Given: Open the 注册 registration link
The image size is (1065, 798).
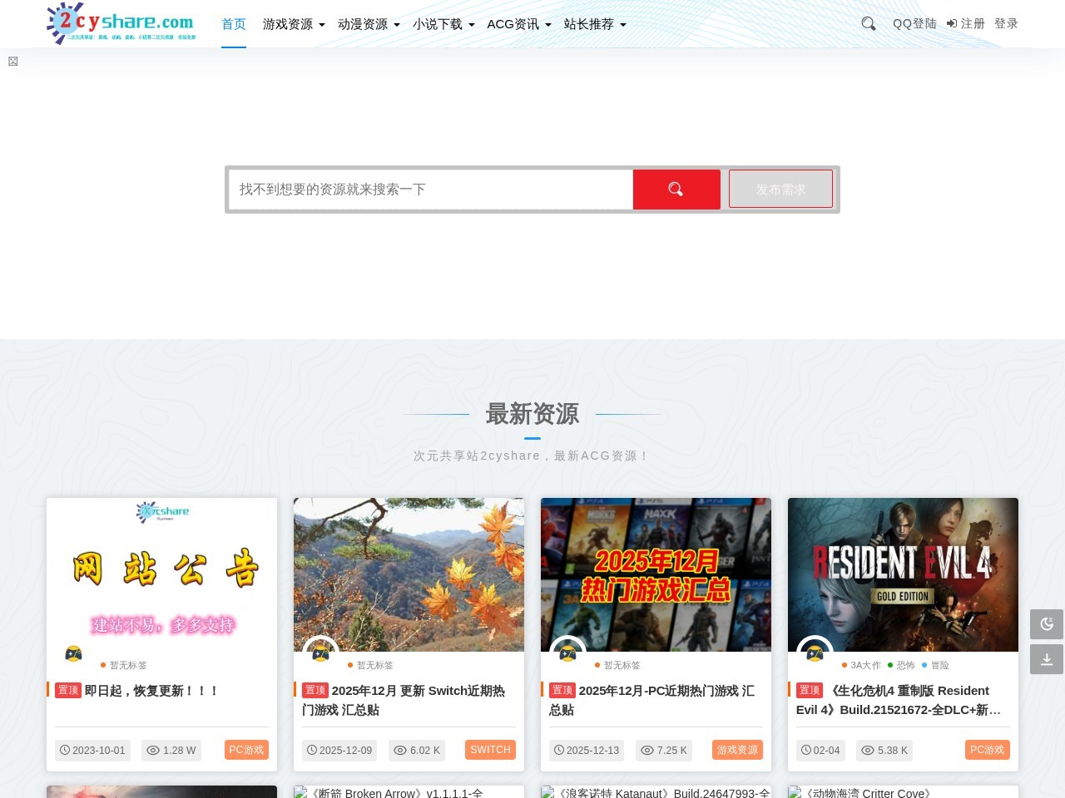Looking at the screenshot, I should click(966, 23).
